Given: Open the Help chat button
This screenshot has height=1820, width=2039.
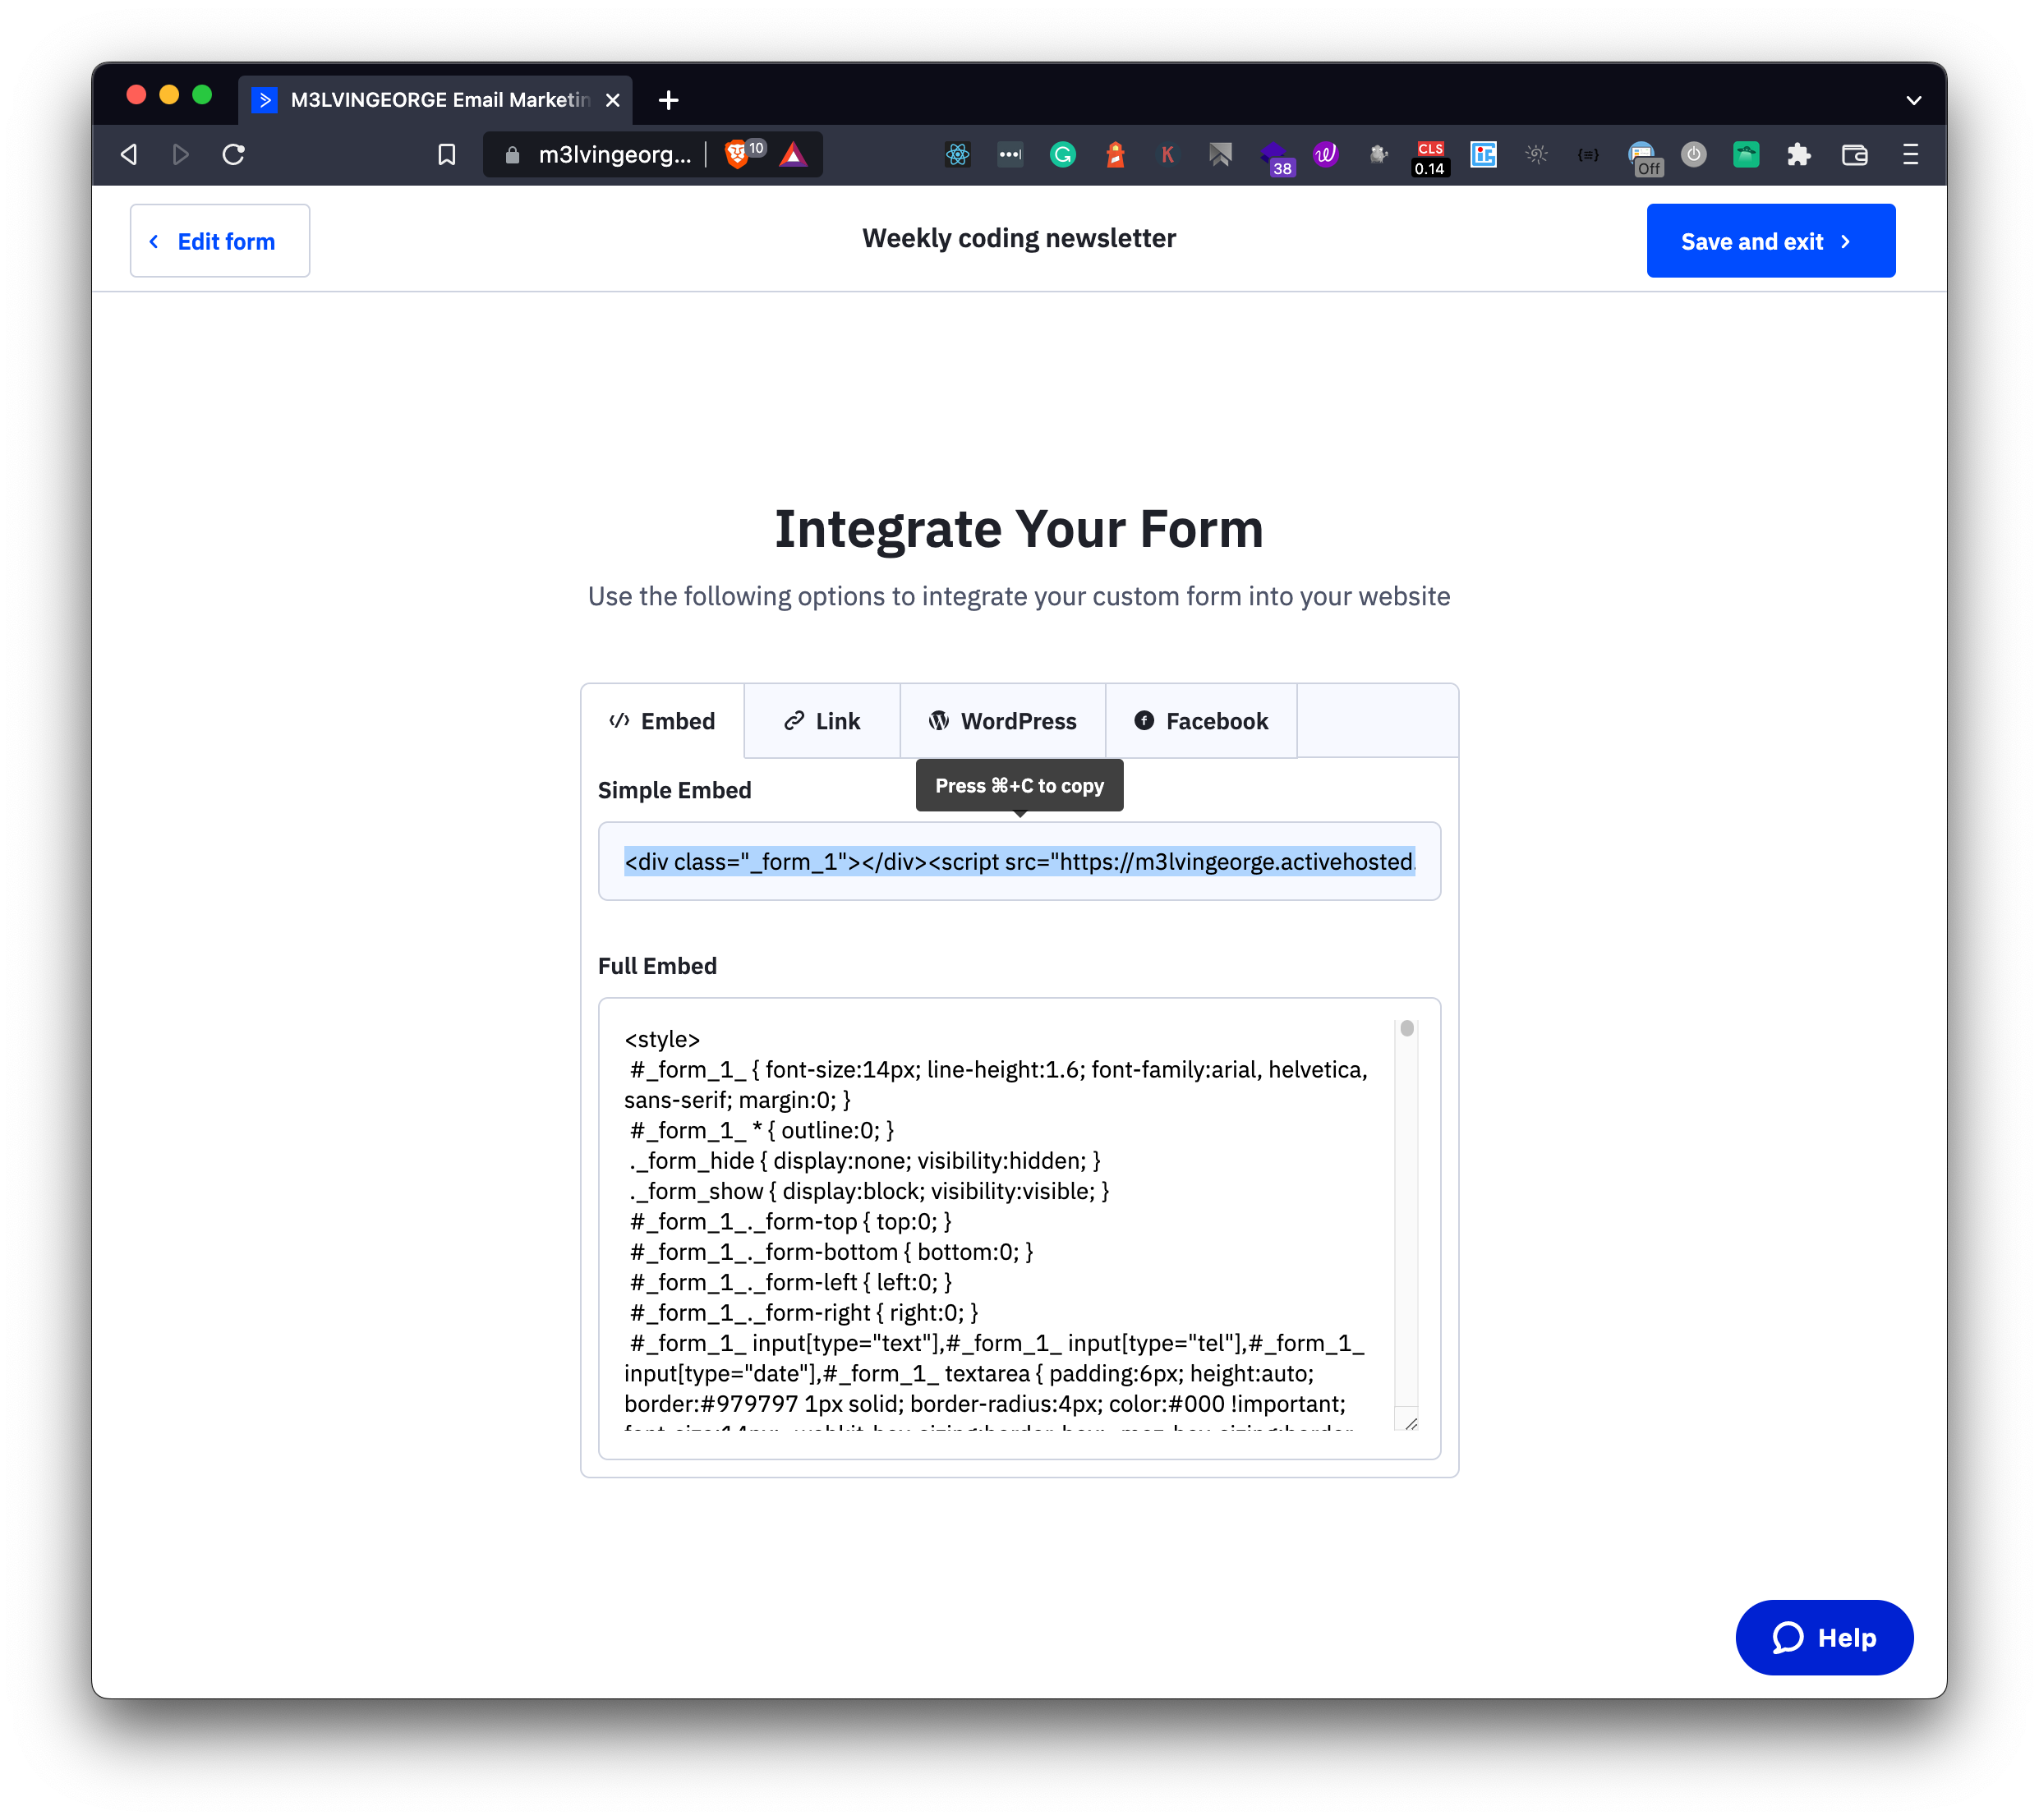Looking at the screenshot, I should (x=1824, y=1638).
